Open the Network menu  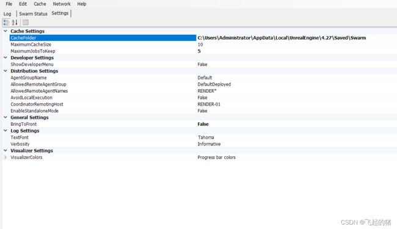point(62,4)
